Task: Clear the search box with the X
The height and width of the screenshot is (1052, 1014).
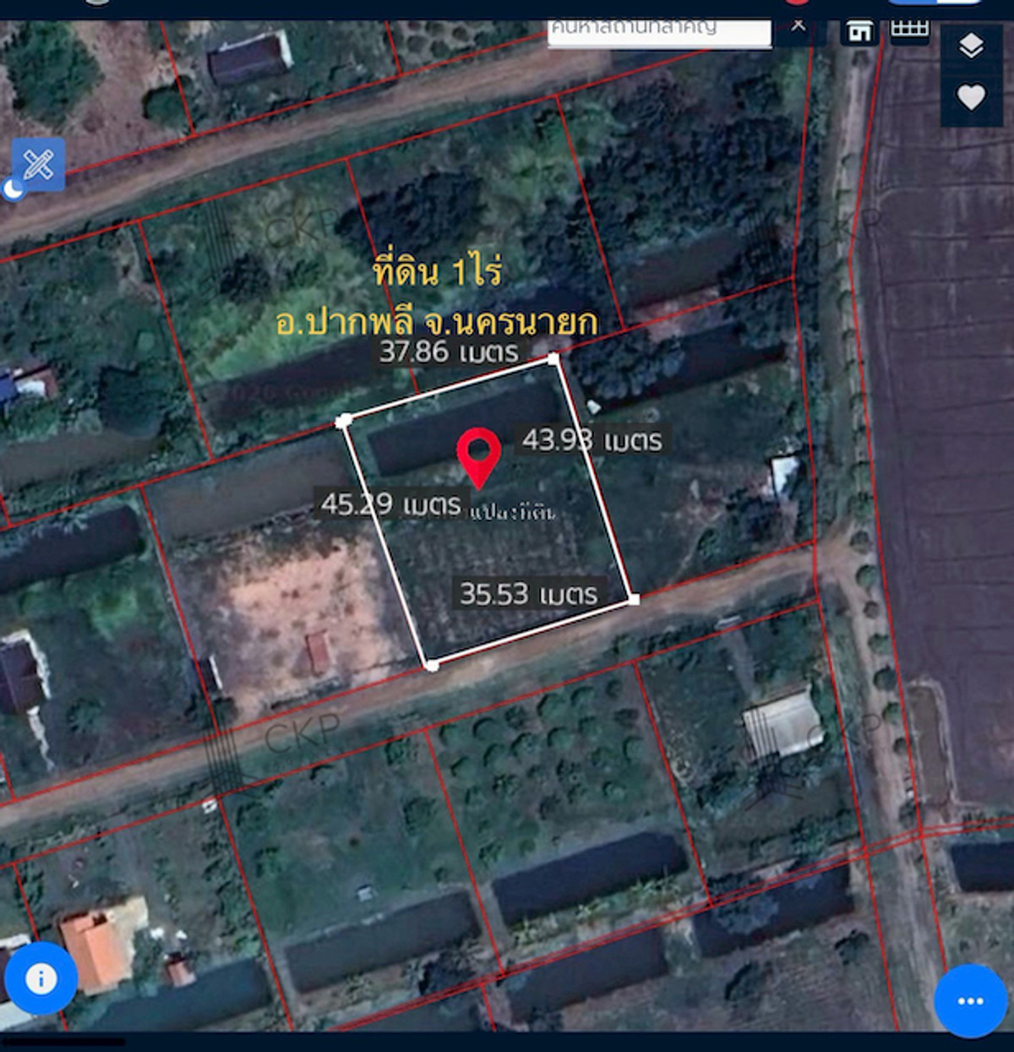Action: point(798,25)
